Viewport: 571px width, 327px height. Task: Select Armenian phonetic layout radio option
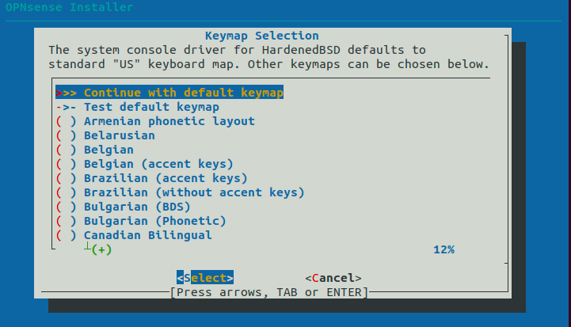pyautogui.click(x=155, y=121)
